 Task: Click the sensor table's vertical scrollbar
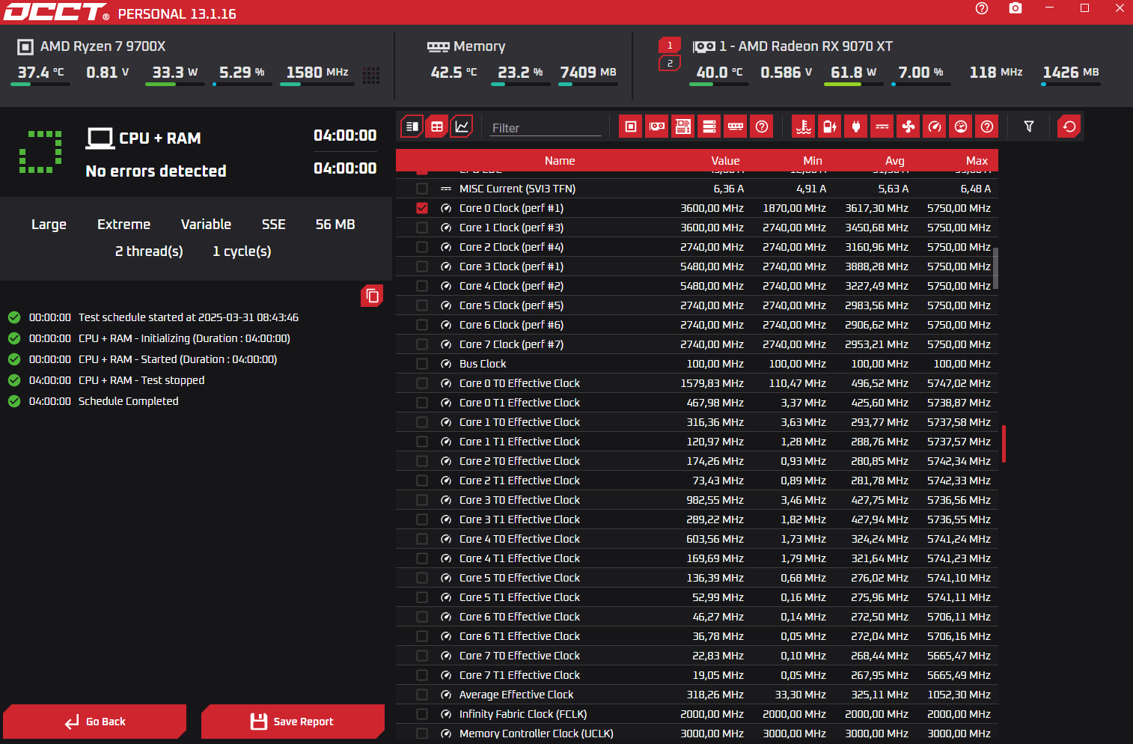995,268
